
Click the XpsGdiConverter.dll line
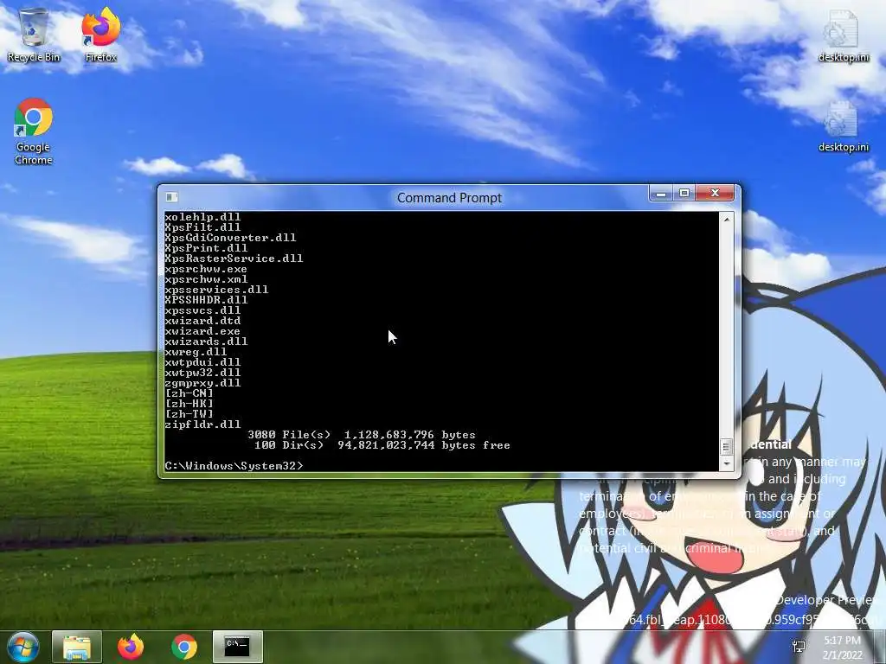tap(230, 238)
